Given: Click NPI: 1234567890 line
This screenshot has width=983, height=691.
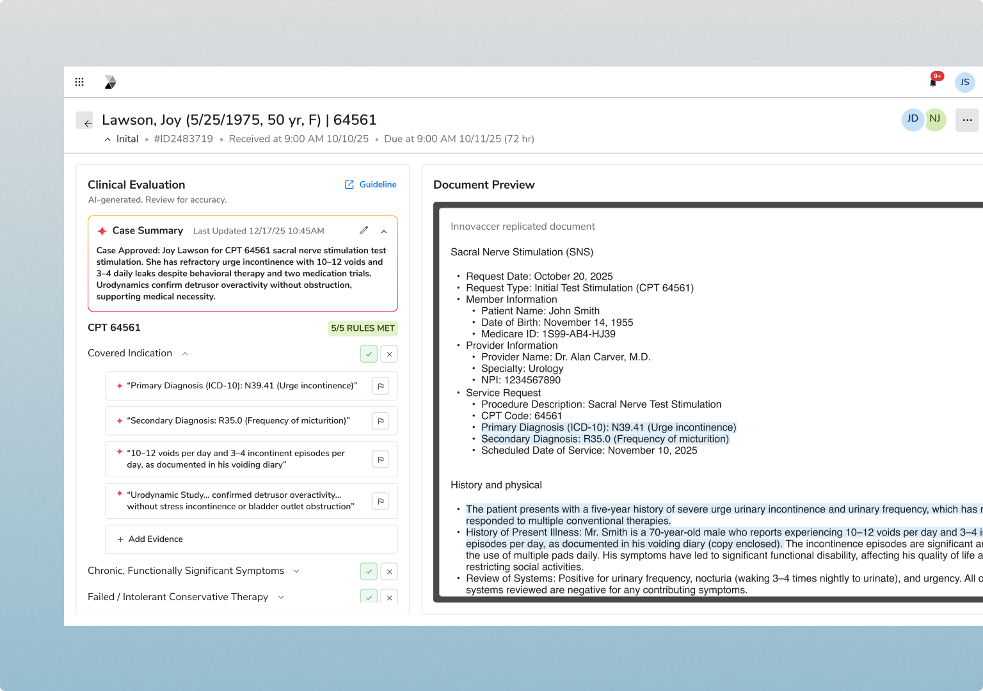Looking at the screenshot, I should point(521,380).
